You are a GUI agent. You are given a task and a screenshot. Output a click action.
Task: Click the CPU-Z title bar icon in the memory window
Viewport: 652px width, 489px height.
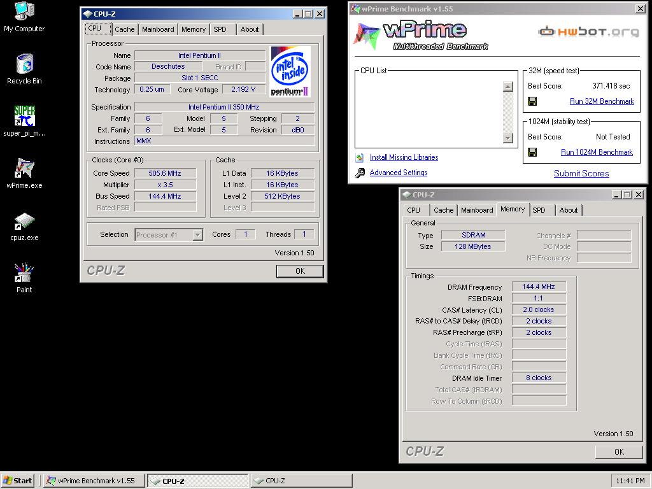[406, 195]
